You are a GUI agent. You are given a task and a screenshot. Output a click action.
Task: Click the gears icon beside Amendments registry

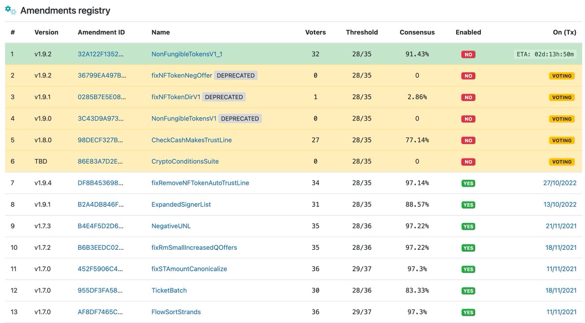[11, 10]
